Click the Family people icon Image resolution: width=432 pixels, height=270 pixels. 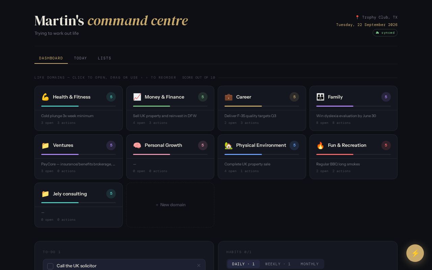click(320, 97)
